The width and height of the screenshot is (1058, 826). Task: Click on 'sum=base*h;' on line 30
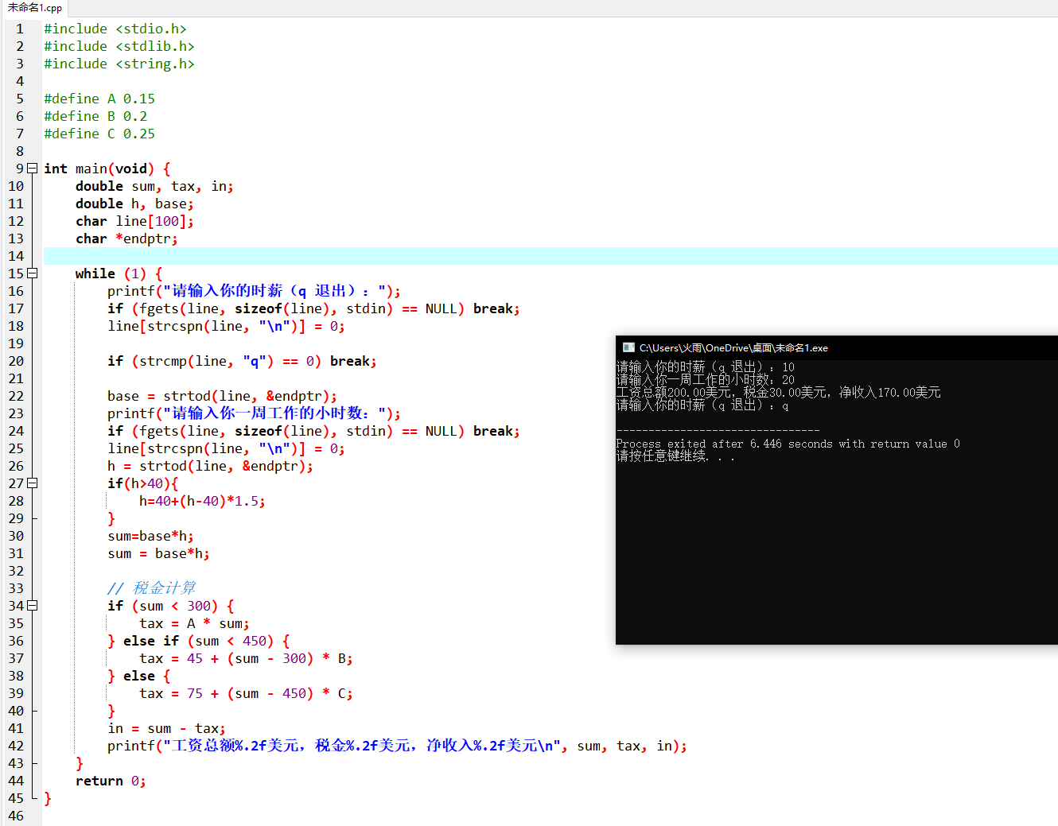coord(150,536)
